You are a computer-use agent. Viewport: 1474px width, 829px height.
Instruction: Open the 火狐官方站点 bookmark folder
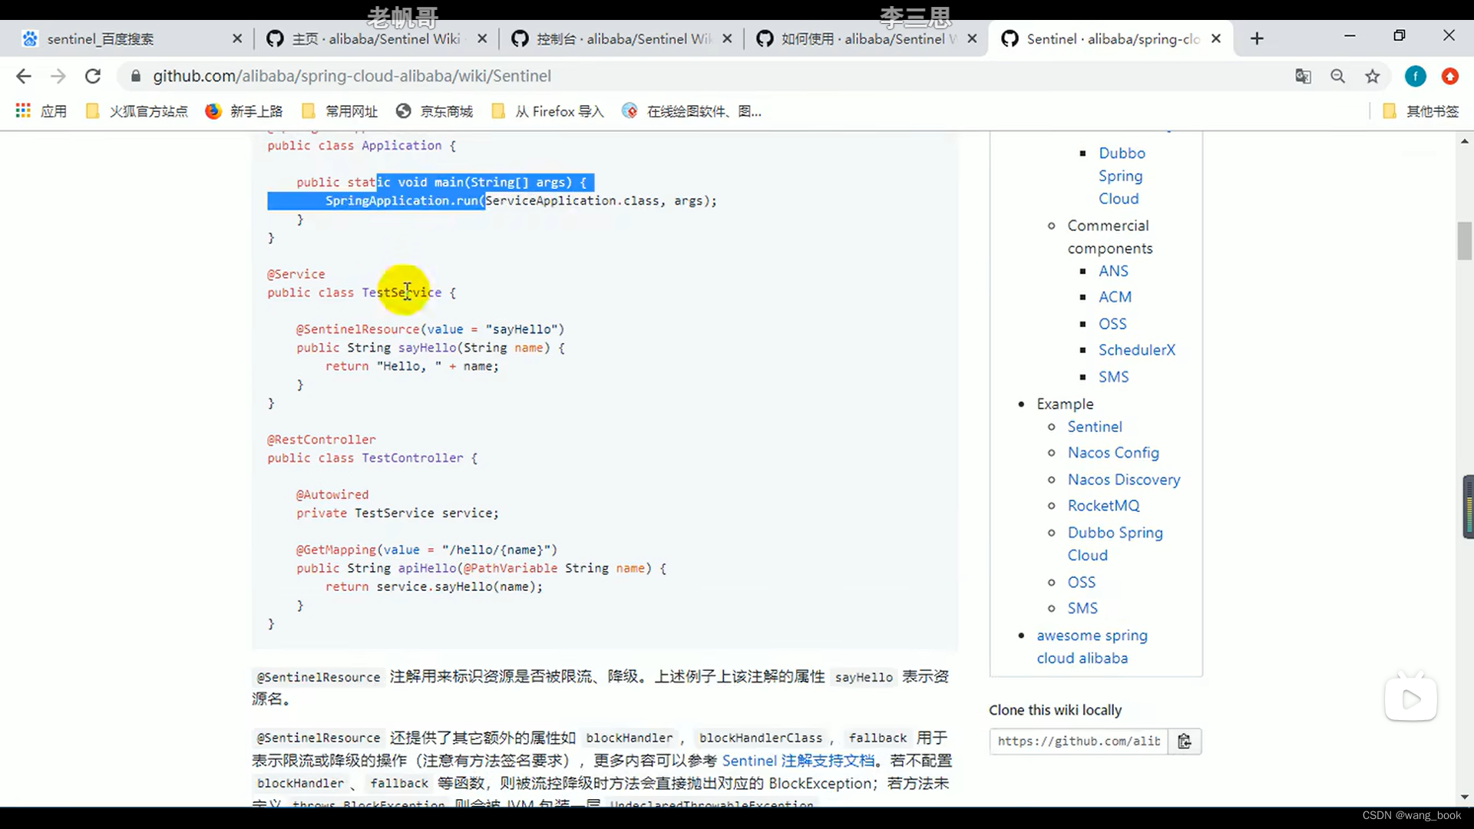click(x=137, y=111)
